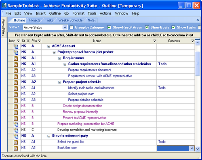Click icon of Prepare marketing presentation for ACME
202x160 pixels.
(16, 124)
